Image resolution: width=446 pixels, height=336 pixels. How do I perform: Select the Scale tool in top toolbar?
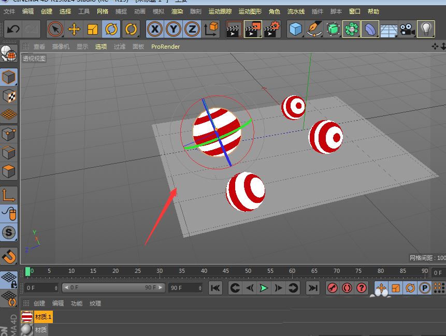pos(93,30)
